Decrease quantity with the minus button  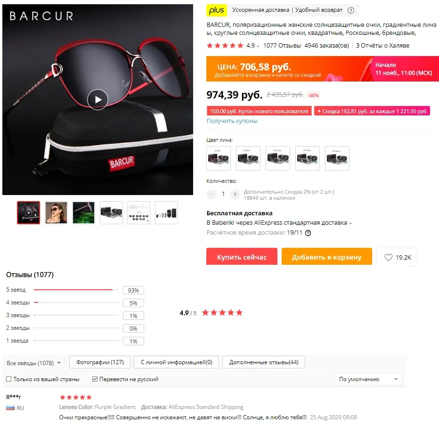[x=211, y=194]
